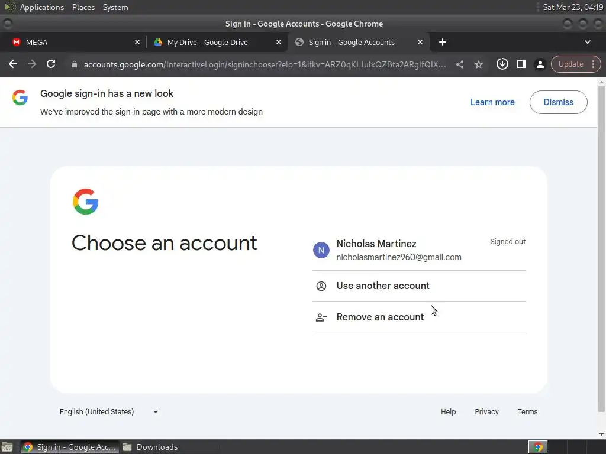Open a new tab with the plus icon

tap(443, 42)
